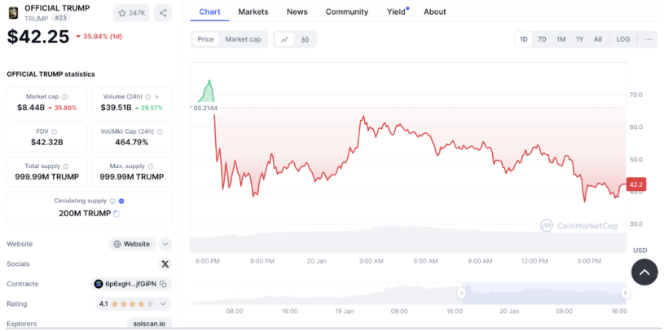Open the Community tab
Screen dimensions: 664x332
click(x=347, y=12)
